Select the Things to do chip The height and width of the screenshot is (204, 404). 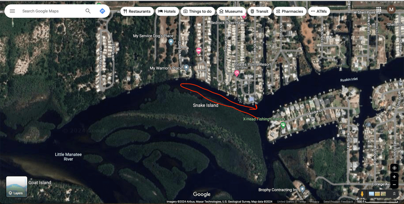(x=197, y=11)
